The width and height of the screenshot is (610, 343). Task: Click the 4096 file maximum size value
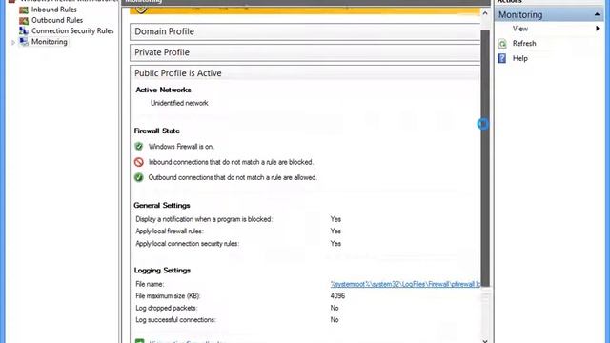click(337, 296)
